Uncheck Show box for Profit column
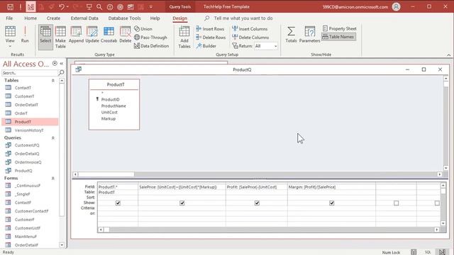The width and height of the screenshot is (454, 255). click(x=257, y=203)
